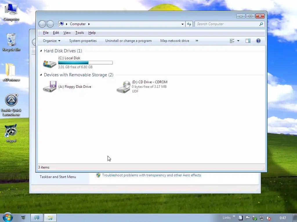Viewport: 297px width, 222px height.
Task: Select the eXPerience folder on desktop
Action: 11,72
